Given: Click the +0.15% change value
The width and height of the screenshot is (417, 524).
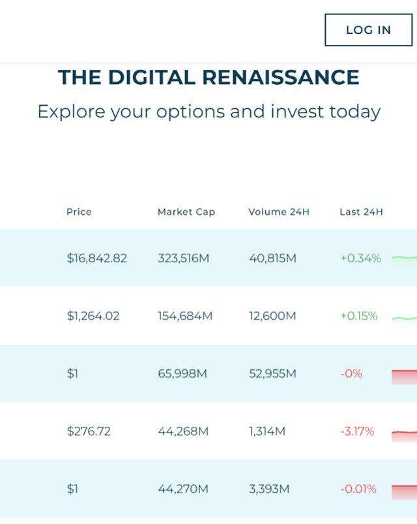Looking at the screenshot, I should pos(358,316).
